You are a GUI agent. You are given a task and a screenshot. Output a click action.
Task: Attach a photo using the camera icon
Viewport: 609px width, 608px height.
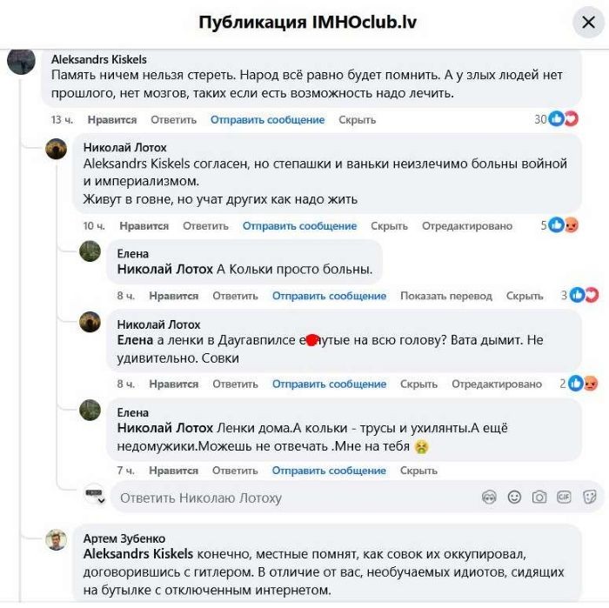pos(539,498)
